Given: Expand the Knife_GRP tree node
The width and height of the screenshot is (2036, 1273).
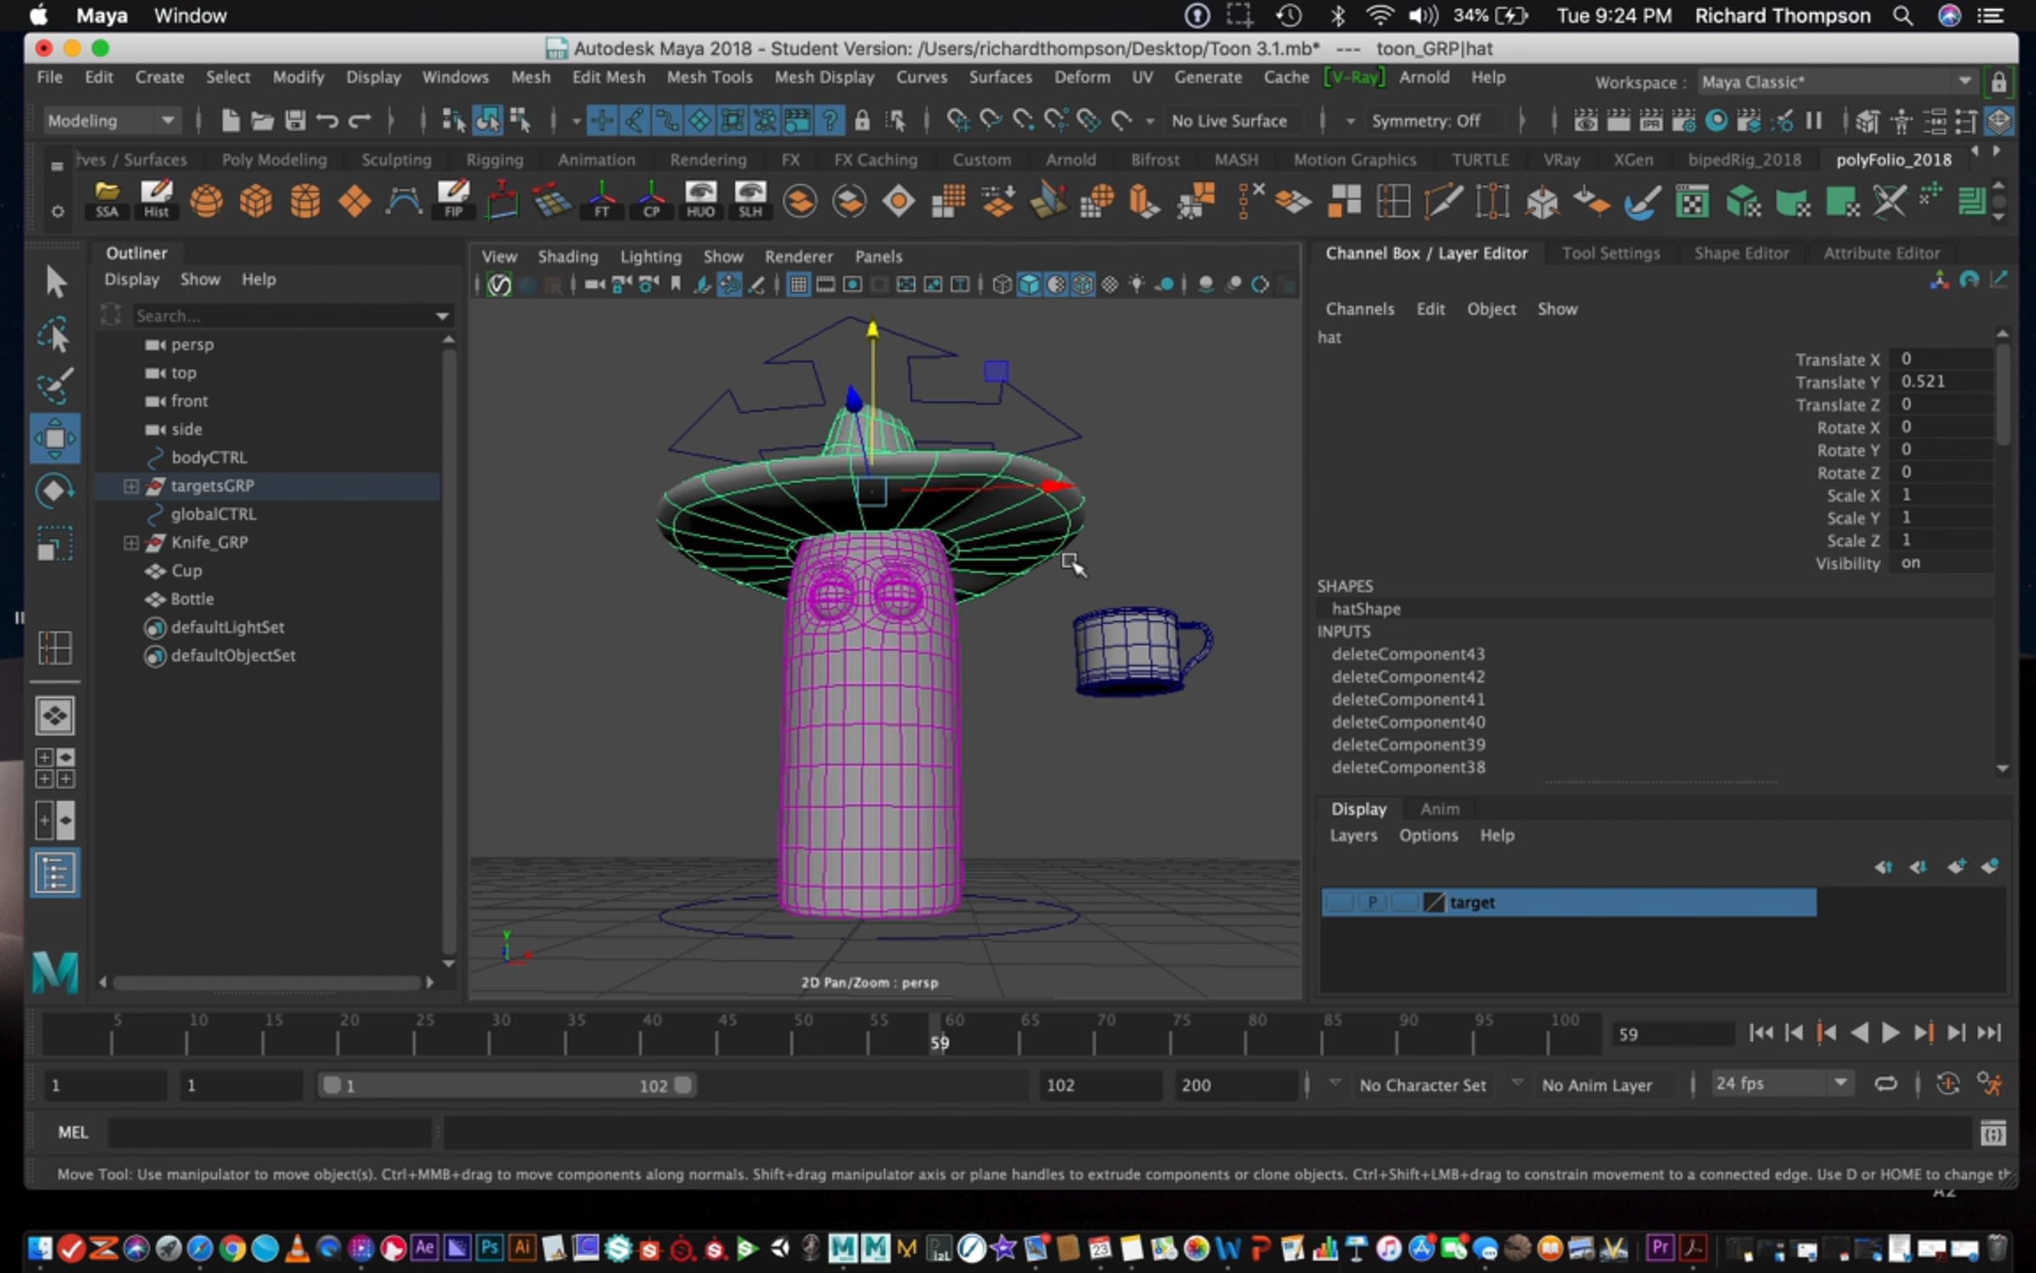Looking at the screenshot, I should (131, 543).
